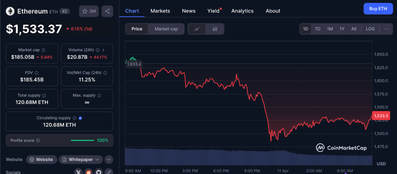
Task: Switch to the Markets tab
Action: [x=160, y=11]
